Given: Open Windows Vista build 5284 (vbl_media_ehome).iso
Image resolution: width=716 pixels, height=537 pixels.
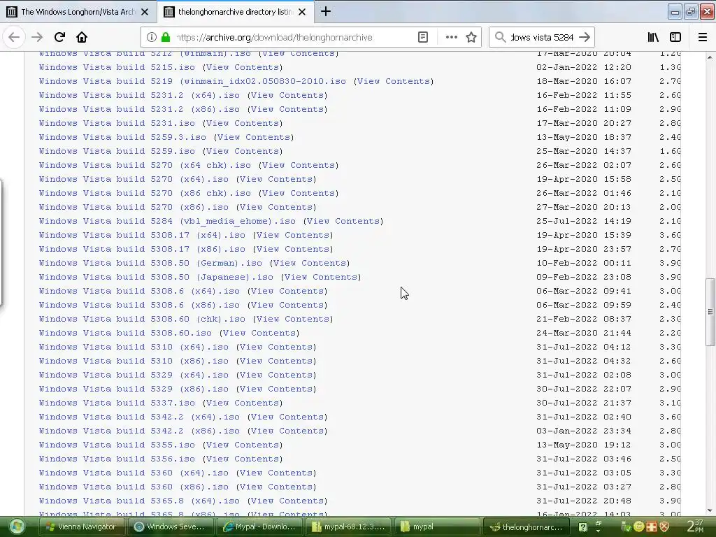Looking at the screenshot, I should click(x=167, y=221).
